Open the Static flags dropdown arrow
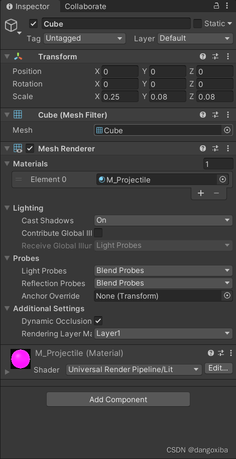Screen dimensions: 236x459 (229, 24)
